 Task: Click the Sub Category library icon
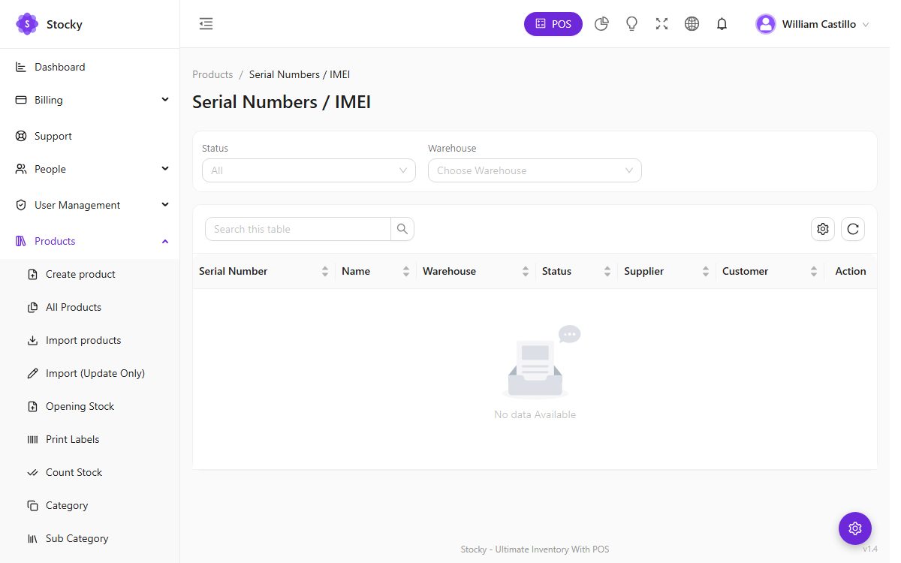click(32, 539)
